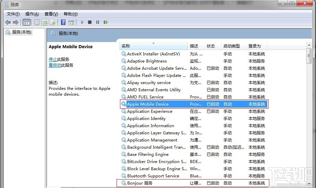Image resolution: width=316 pixels, height=188 pixels.
Task: Click gear icon of Adaptive Brightness
Action: (123, 61)
